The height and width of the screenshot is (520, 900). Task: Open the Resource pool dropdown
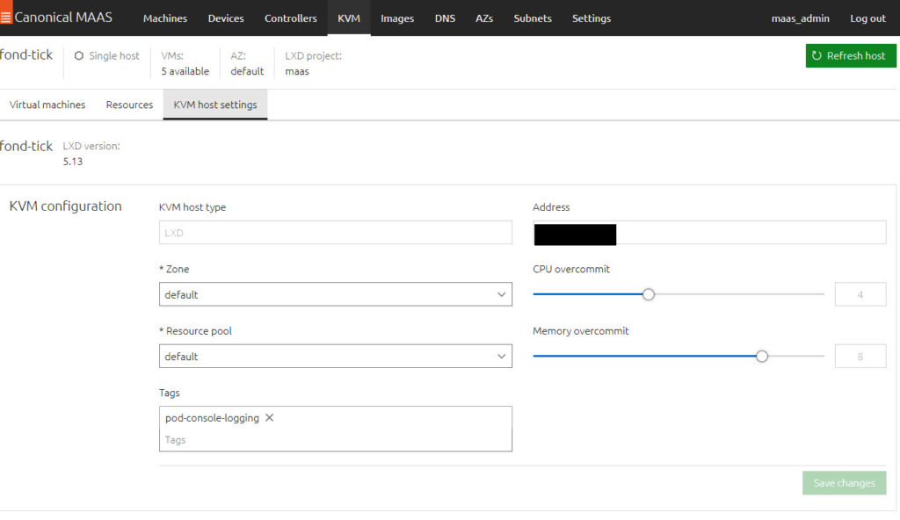[335, 357]
